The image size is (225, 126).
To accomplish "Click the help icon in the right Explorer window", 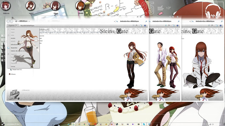I will [221, 26].
